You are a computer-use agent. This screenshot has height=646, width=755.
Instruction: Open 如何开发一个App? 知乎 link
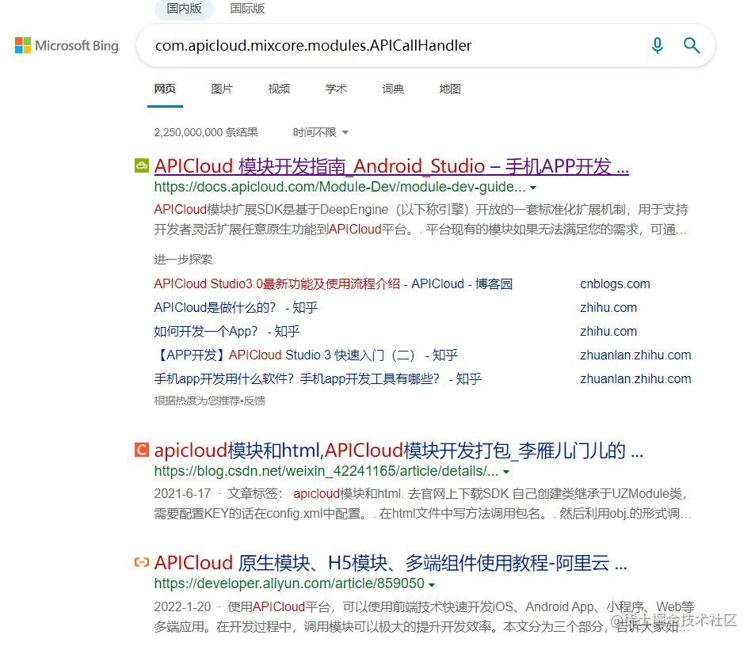click(227, 332)
